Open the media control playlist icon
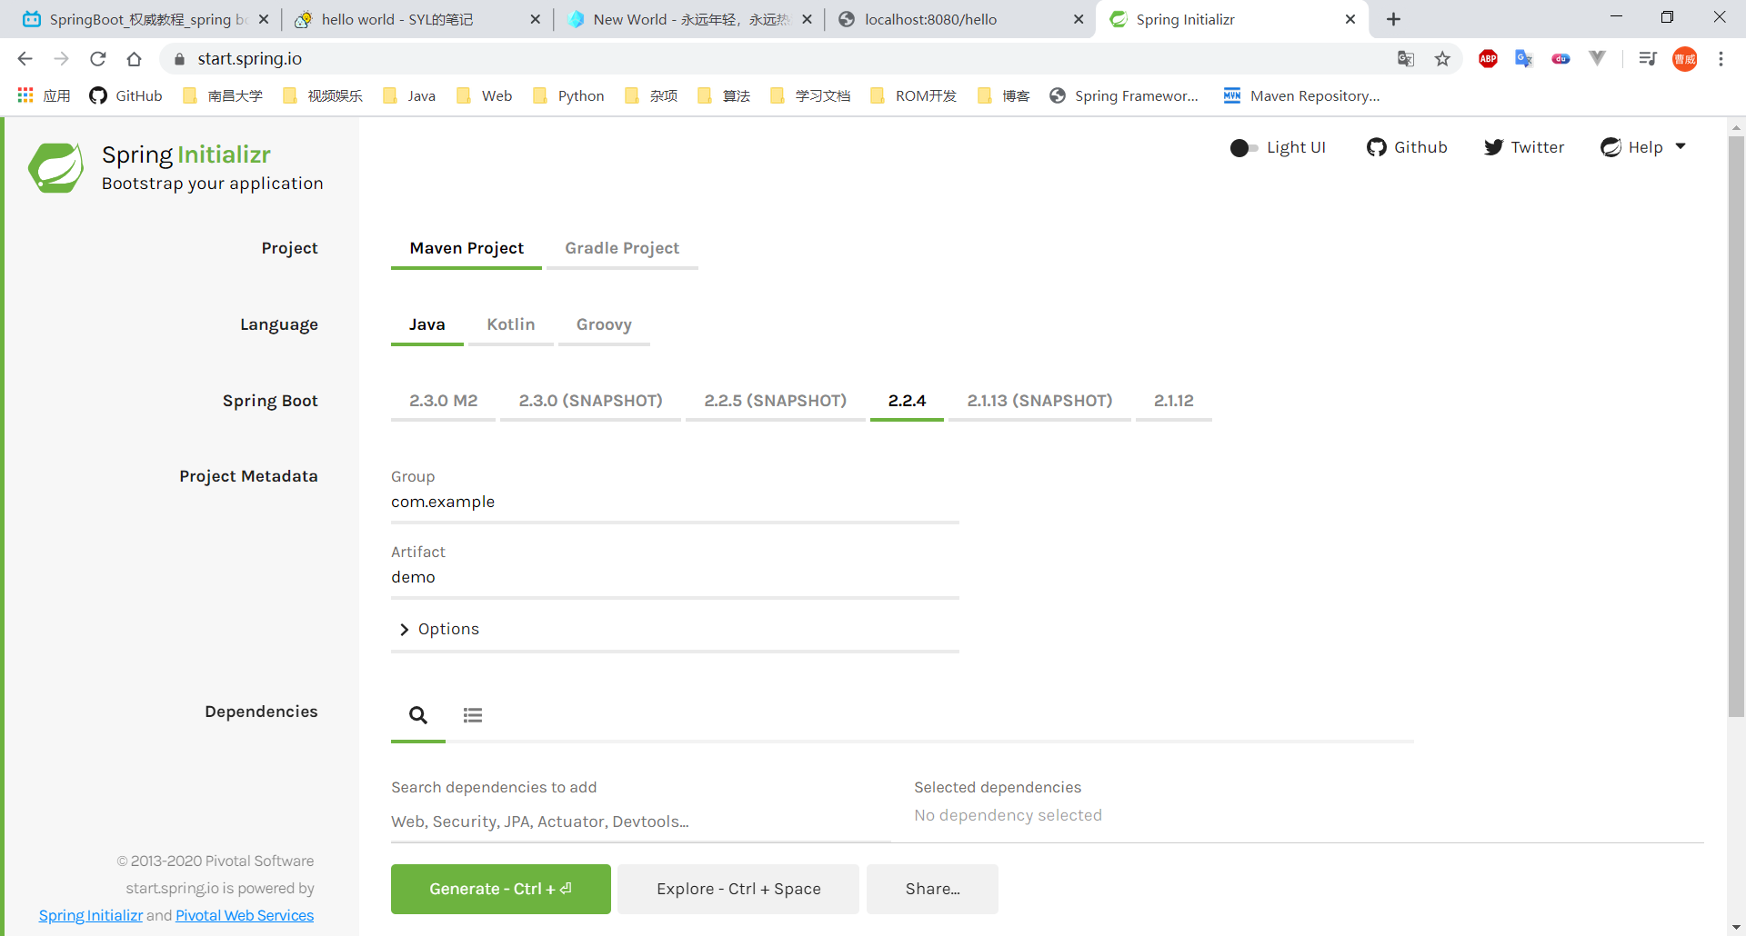 1647,59
